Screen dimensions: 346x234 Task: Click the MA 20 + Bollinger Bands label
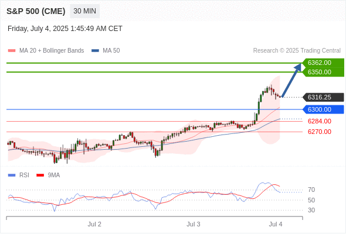pyautogui.click(x=52, y=51)
